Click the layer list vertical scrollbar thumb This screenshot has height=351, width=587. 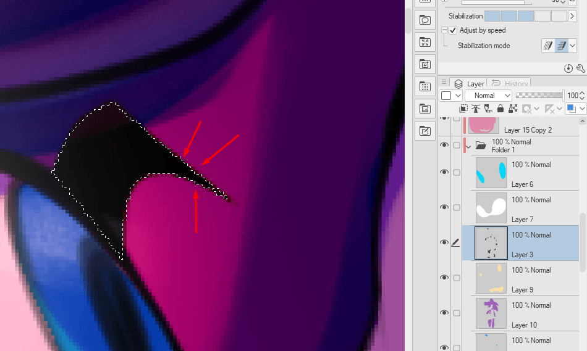[582, 242]
